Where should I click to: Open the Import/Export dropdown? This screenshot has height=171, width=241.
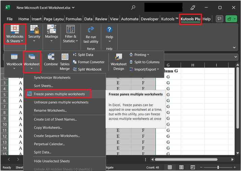(144, 69)
